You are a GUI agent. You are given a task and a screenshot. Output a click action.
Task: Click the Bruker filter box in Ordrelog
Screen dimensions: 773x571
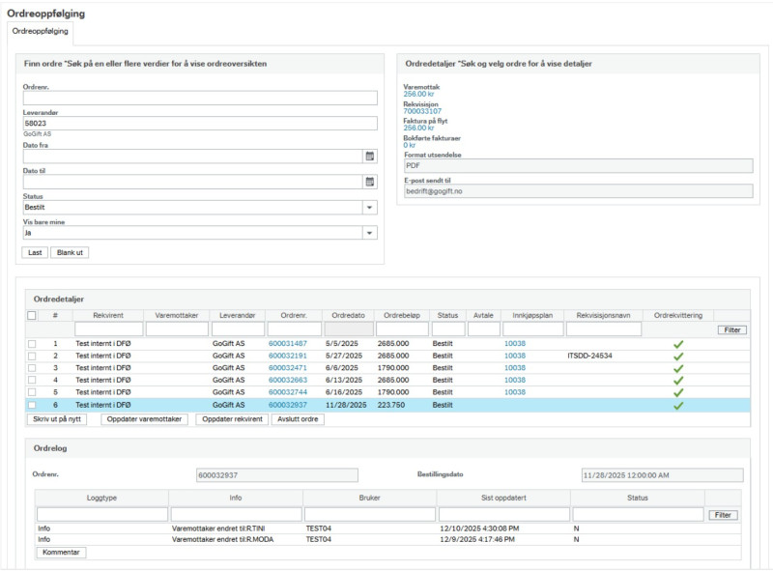pyautogui.click(x=370, y=514)
